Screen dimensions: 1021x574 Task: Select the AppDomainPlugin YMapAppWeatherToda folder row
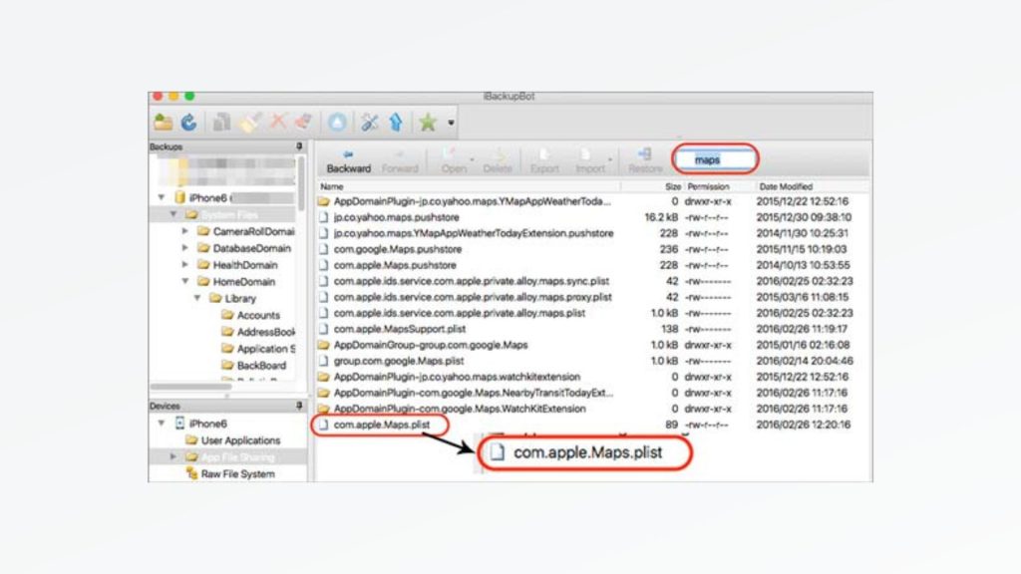pos(592,201)
